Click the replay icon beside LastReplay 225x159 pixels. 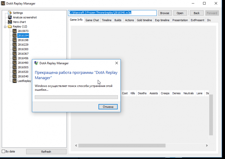click(15, 81)
